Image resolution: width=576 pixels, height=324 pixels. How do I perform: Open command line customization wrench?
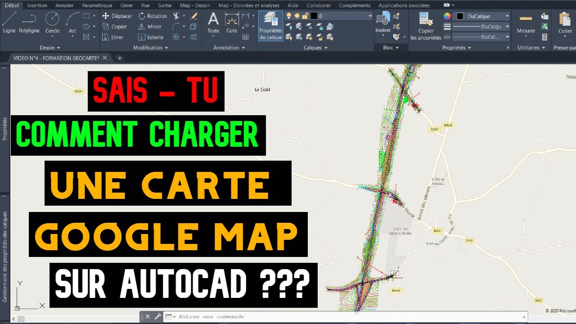point(157,316)
